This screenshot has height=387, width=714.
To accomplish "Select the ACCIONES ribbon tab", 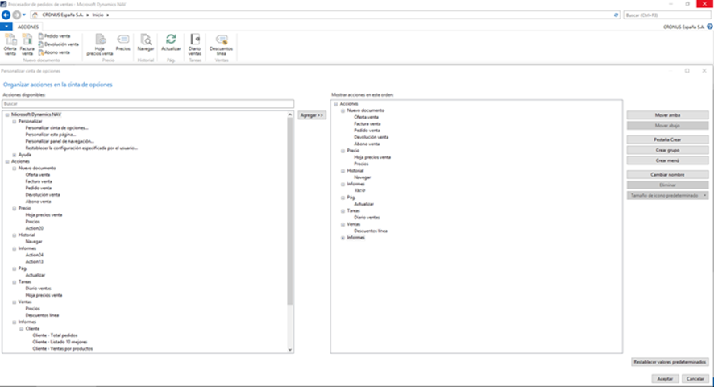I will (27, 27).
